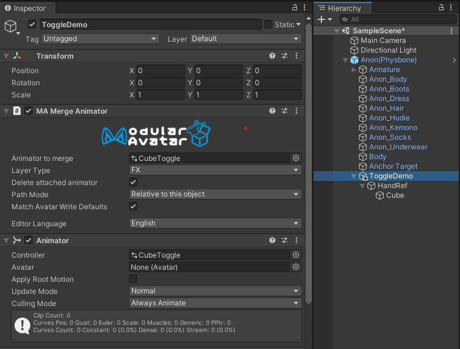Image resolution: width=460 pixels, height=349 pixels.
Task: Open MA Merge Animator help reference
Action: coord(272,111)
